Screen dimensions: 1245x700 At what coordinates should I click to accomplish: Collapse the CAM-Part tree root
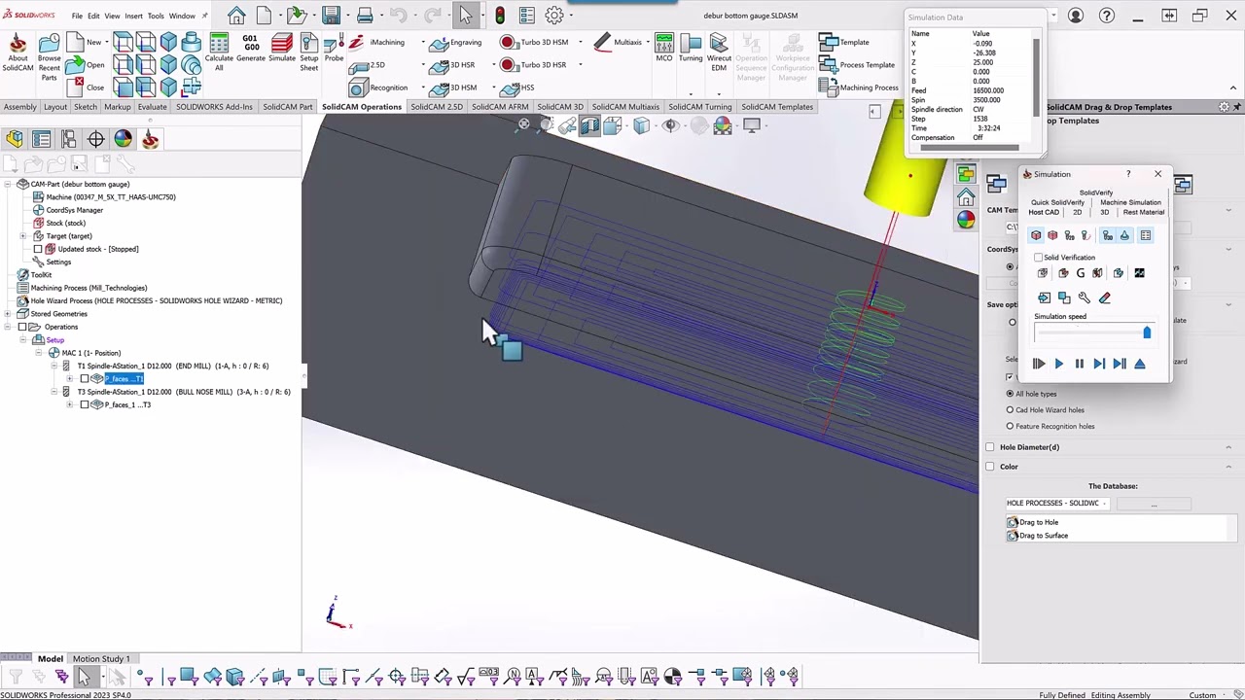point(8,184)
